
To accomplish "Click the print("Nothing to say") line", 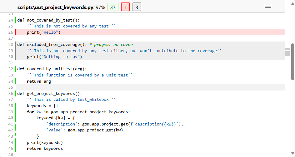I will coord(54,57).
